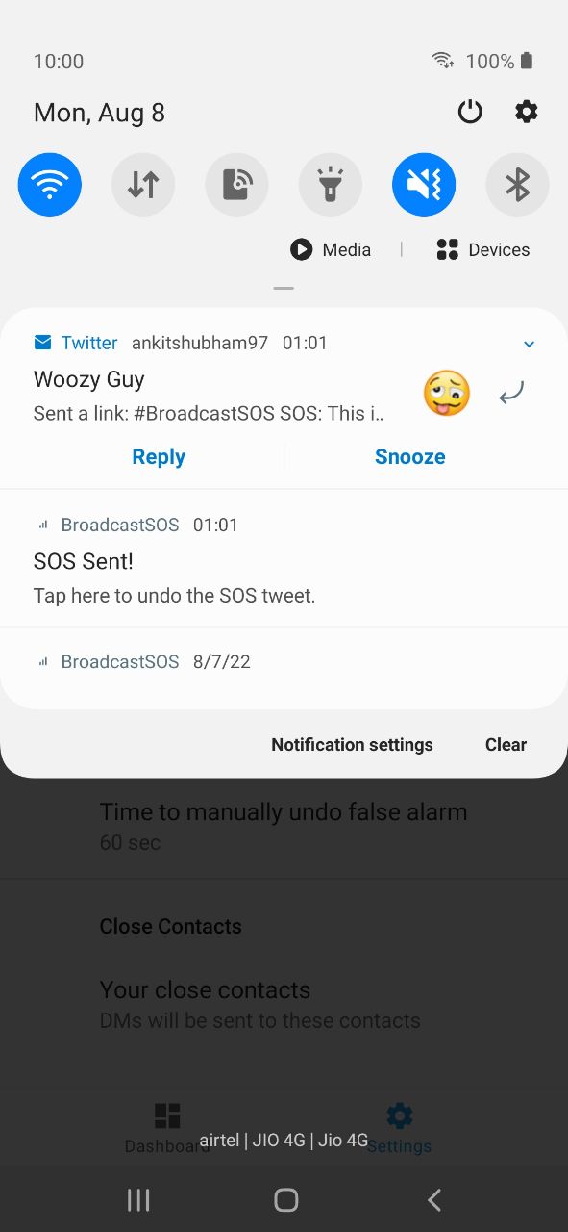Tap the Media play icon
Viewport: 568px width, 1232px height.
301,249
